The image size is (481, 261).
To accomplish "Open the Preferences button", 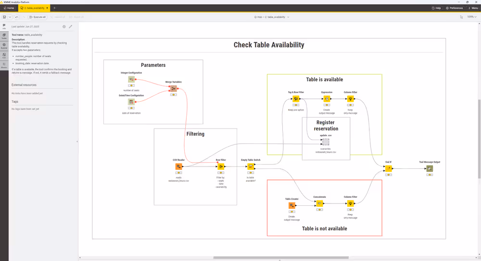I will click(x=454, y=8).
